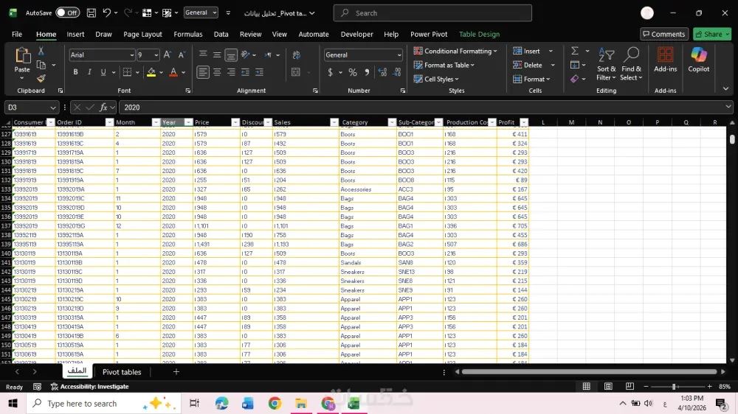738x414 pixels.
Task: Click the AutoSum sigma icon
Action: [575, 51]
